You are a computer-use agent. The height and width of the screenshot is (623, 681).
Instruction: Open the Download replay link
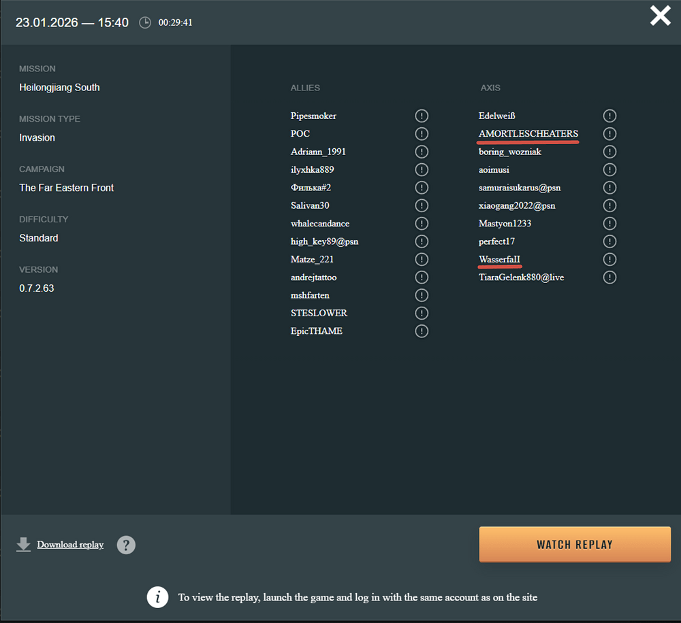coord(70,545)
